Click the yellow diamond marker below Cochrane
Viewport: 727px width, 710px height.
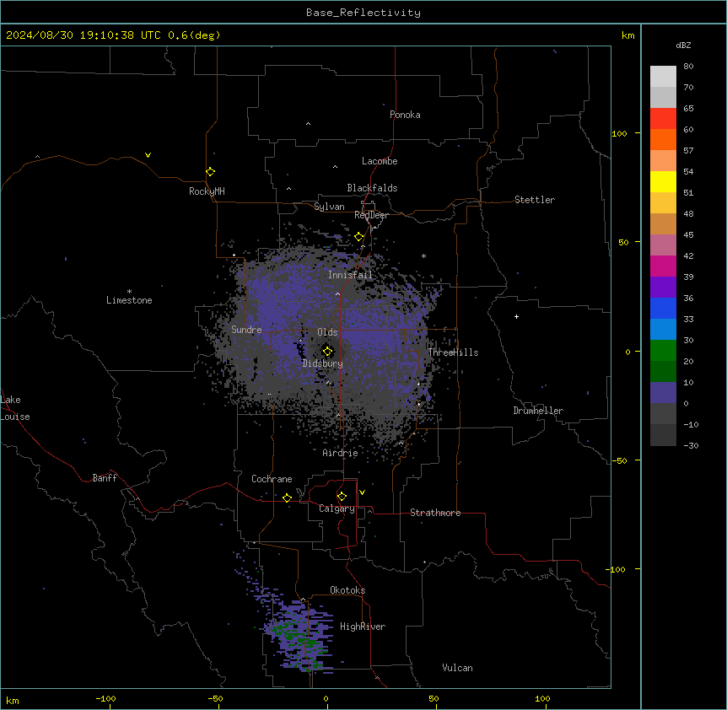(x=287, y=498)
